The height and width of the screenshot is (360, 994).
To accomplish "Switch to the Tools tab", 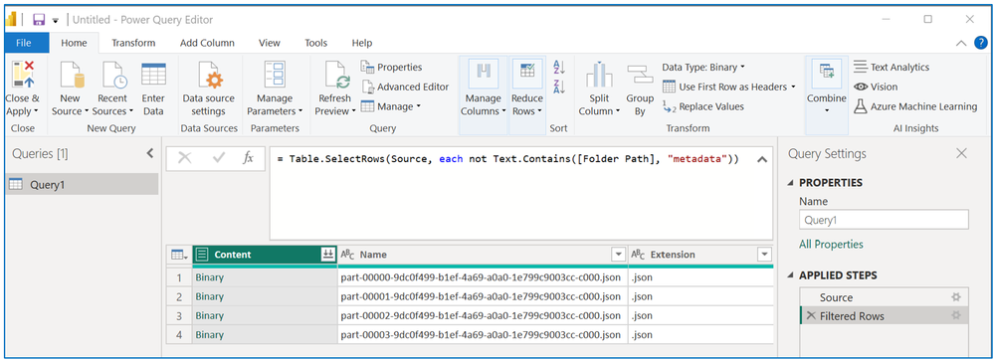I will click(x=315, y=43).
